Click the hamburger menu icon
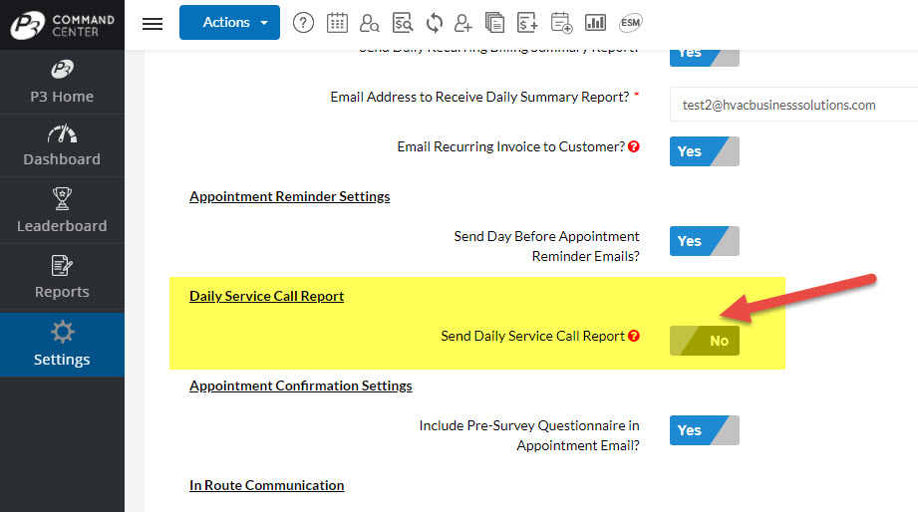 coord(153,23)
